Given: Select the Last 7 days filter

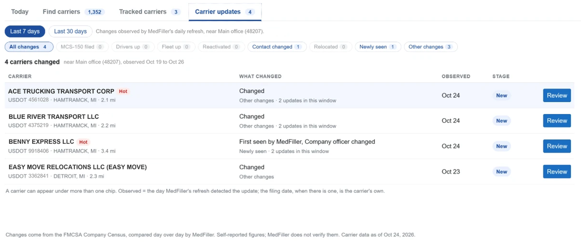Looking at the screenshot, I should point(25,32).
